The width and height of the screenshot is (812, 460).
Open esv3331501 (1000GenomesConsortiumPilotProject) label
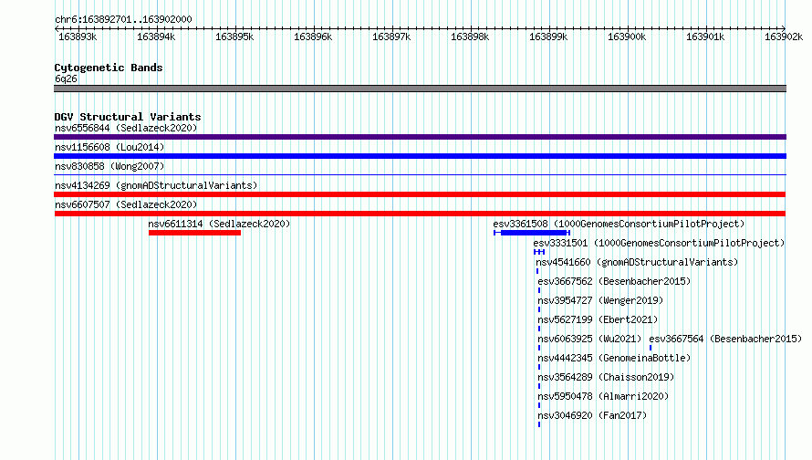click(x=659, y=243)
